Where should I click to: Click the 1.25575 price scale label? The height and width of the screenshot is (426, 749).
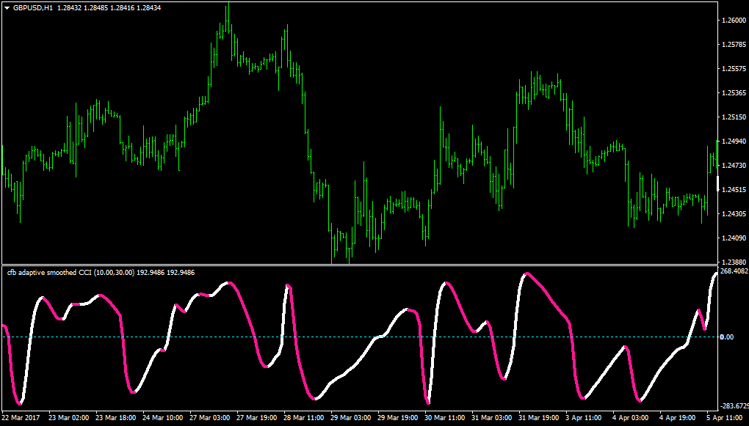pos(734,69)
